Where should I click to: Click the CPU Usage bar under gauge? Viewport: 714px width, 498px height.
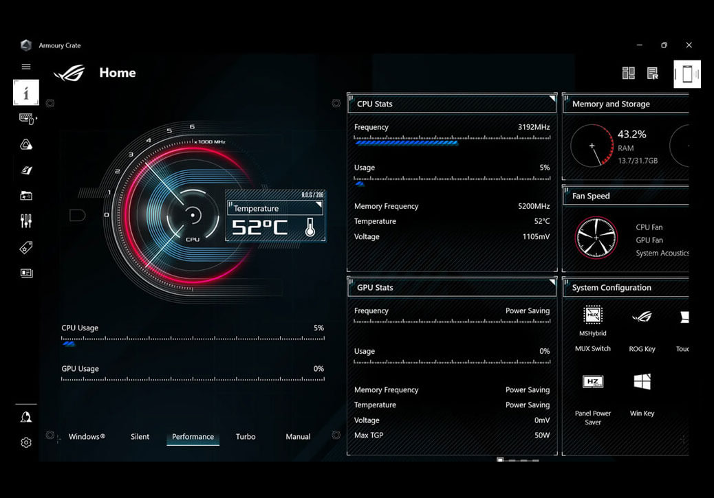[x=193, y=341]
